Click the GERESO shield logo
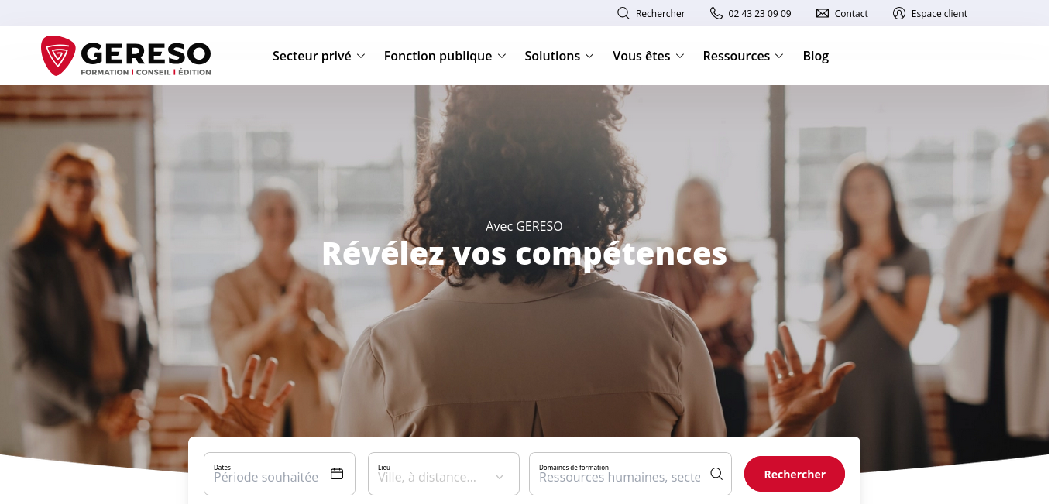The image size is (1058, 504). [x=58, y=56]
